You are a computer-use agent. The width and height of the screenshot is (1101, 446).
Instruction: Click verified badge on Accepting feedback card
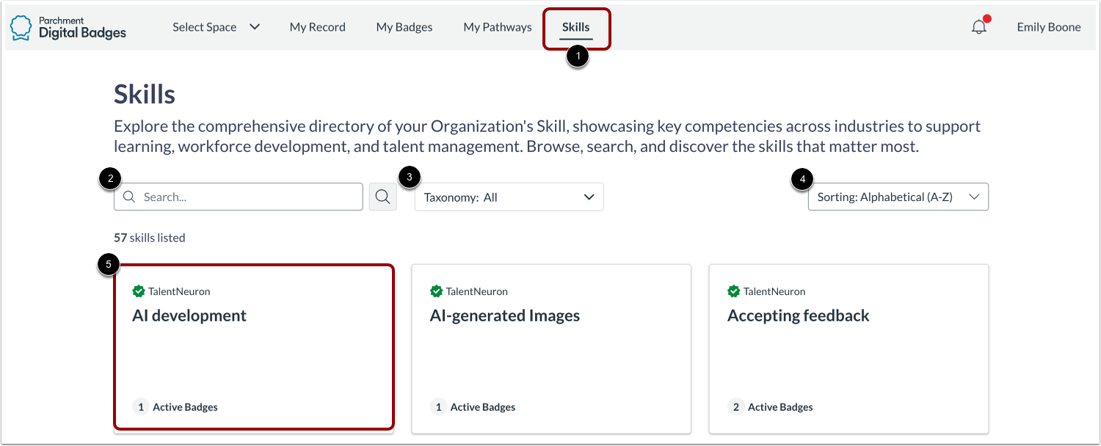[733, 291]
